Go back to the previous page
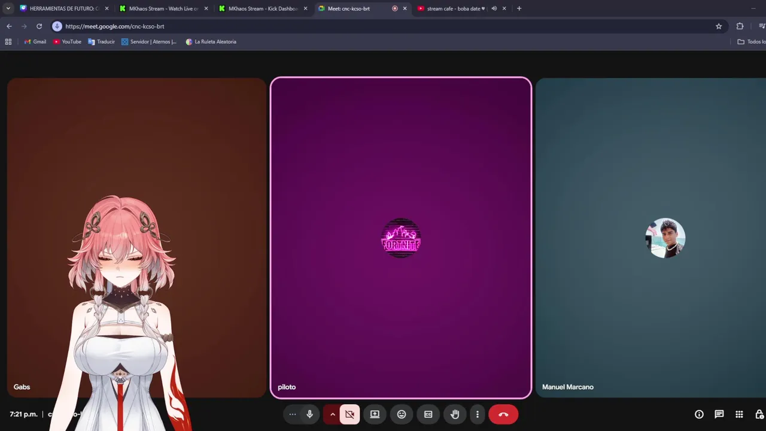This screenshot has height=431, width=766. (x=9, y=26)
